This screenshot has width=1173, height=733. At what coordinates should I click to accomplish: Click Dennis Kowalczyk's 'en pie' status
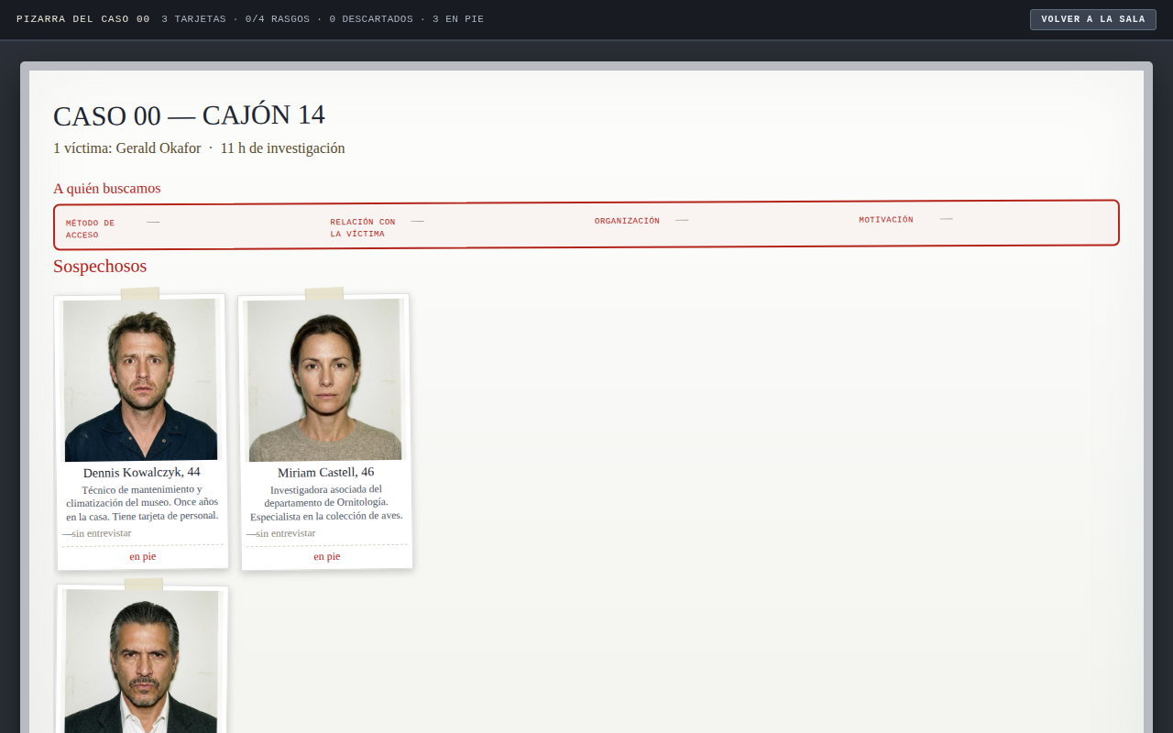[x=143, y=556]
